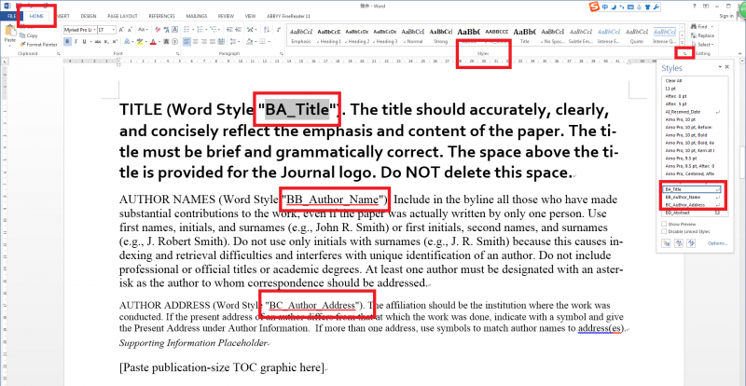
Task: Apply the Heading 1 style from gallery
Action: tap(329, 36)
